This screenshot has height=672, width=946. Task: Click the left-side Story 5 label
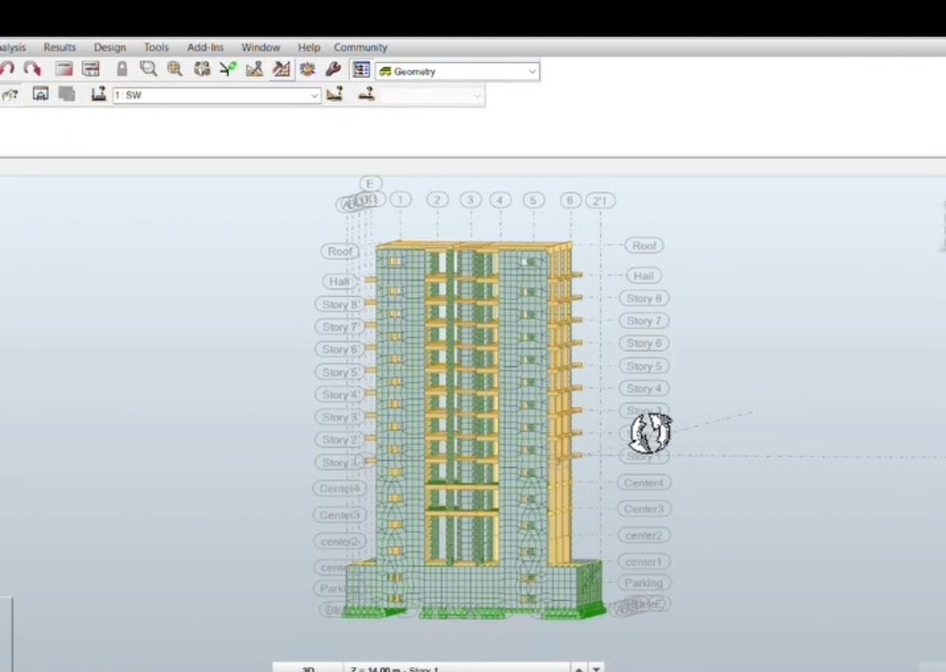click(x=338, y=372)
